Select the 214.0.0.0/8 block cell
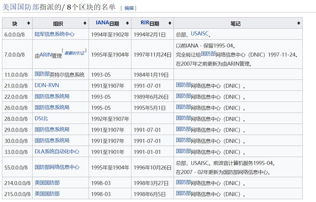The image size is (316, 202). [x=17, y=183]
